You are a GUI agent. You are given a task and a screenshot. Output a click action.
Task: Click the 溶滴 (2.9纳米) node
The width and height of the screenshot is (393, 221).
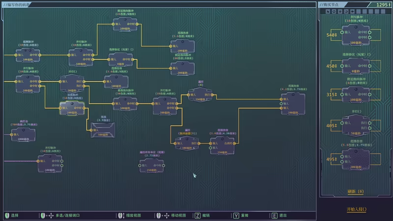pos(103,130)
